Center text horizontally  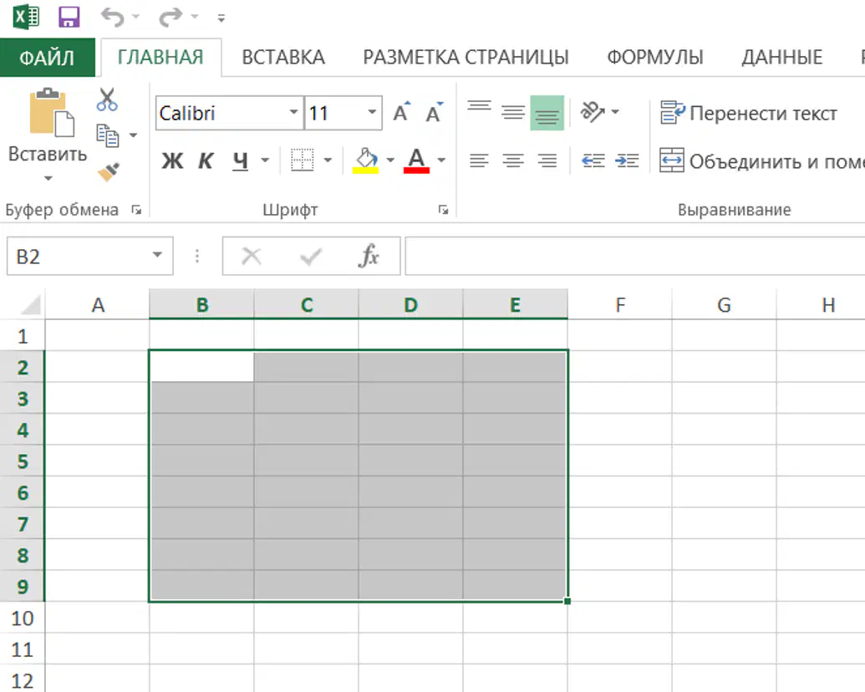[x=513, y=160]
